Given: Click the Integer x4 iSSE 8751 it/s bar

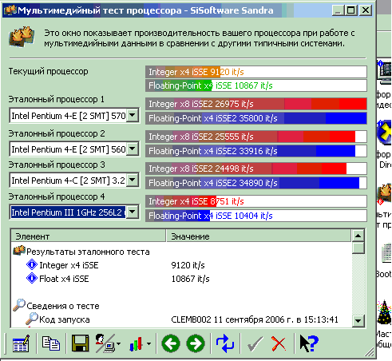Looking at the screenshot, I should coord(256,201).
